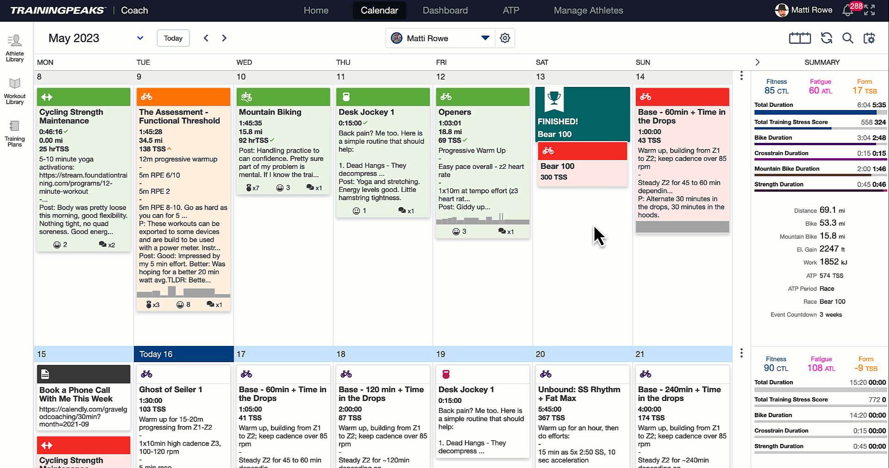Open the Athlete Library panel

(15, 48)
